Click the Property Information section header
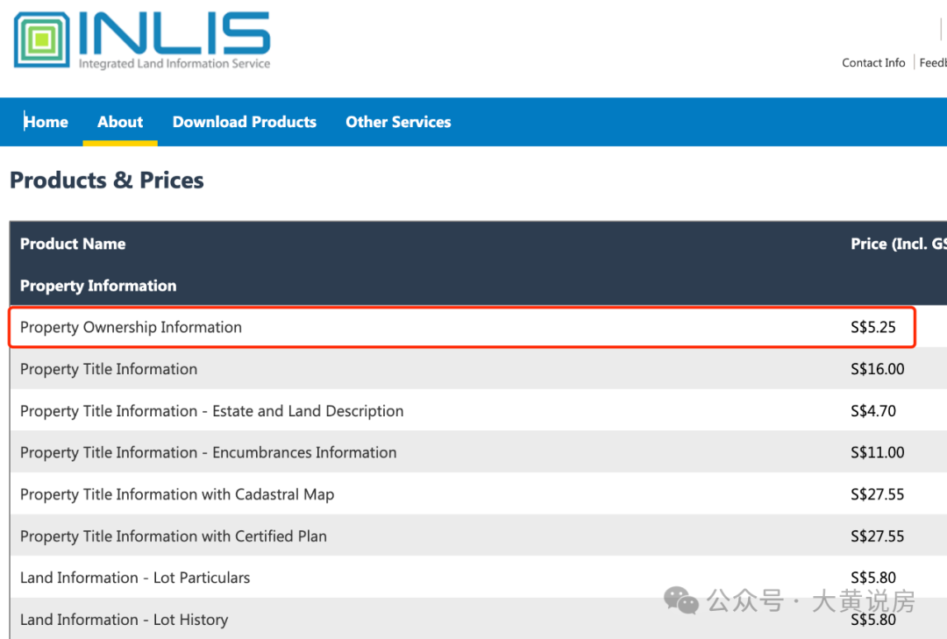This screenshot has width=947, height=639. click(x=98, y=286)
